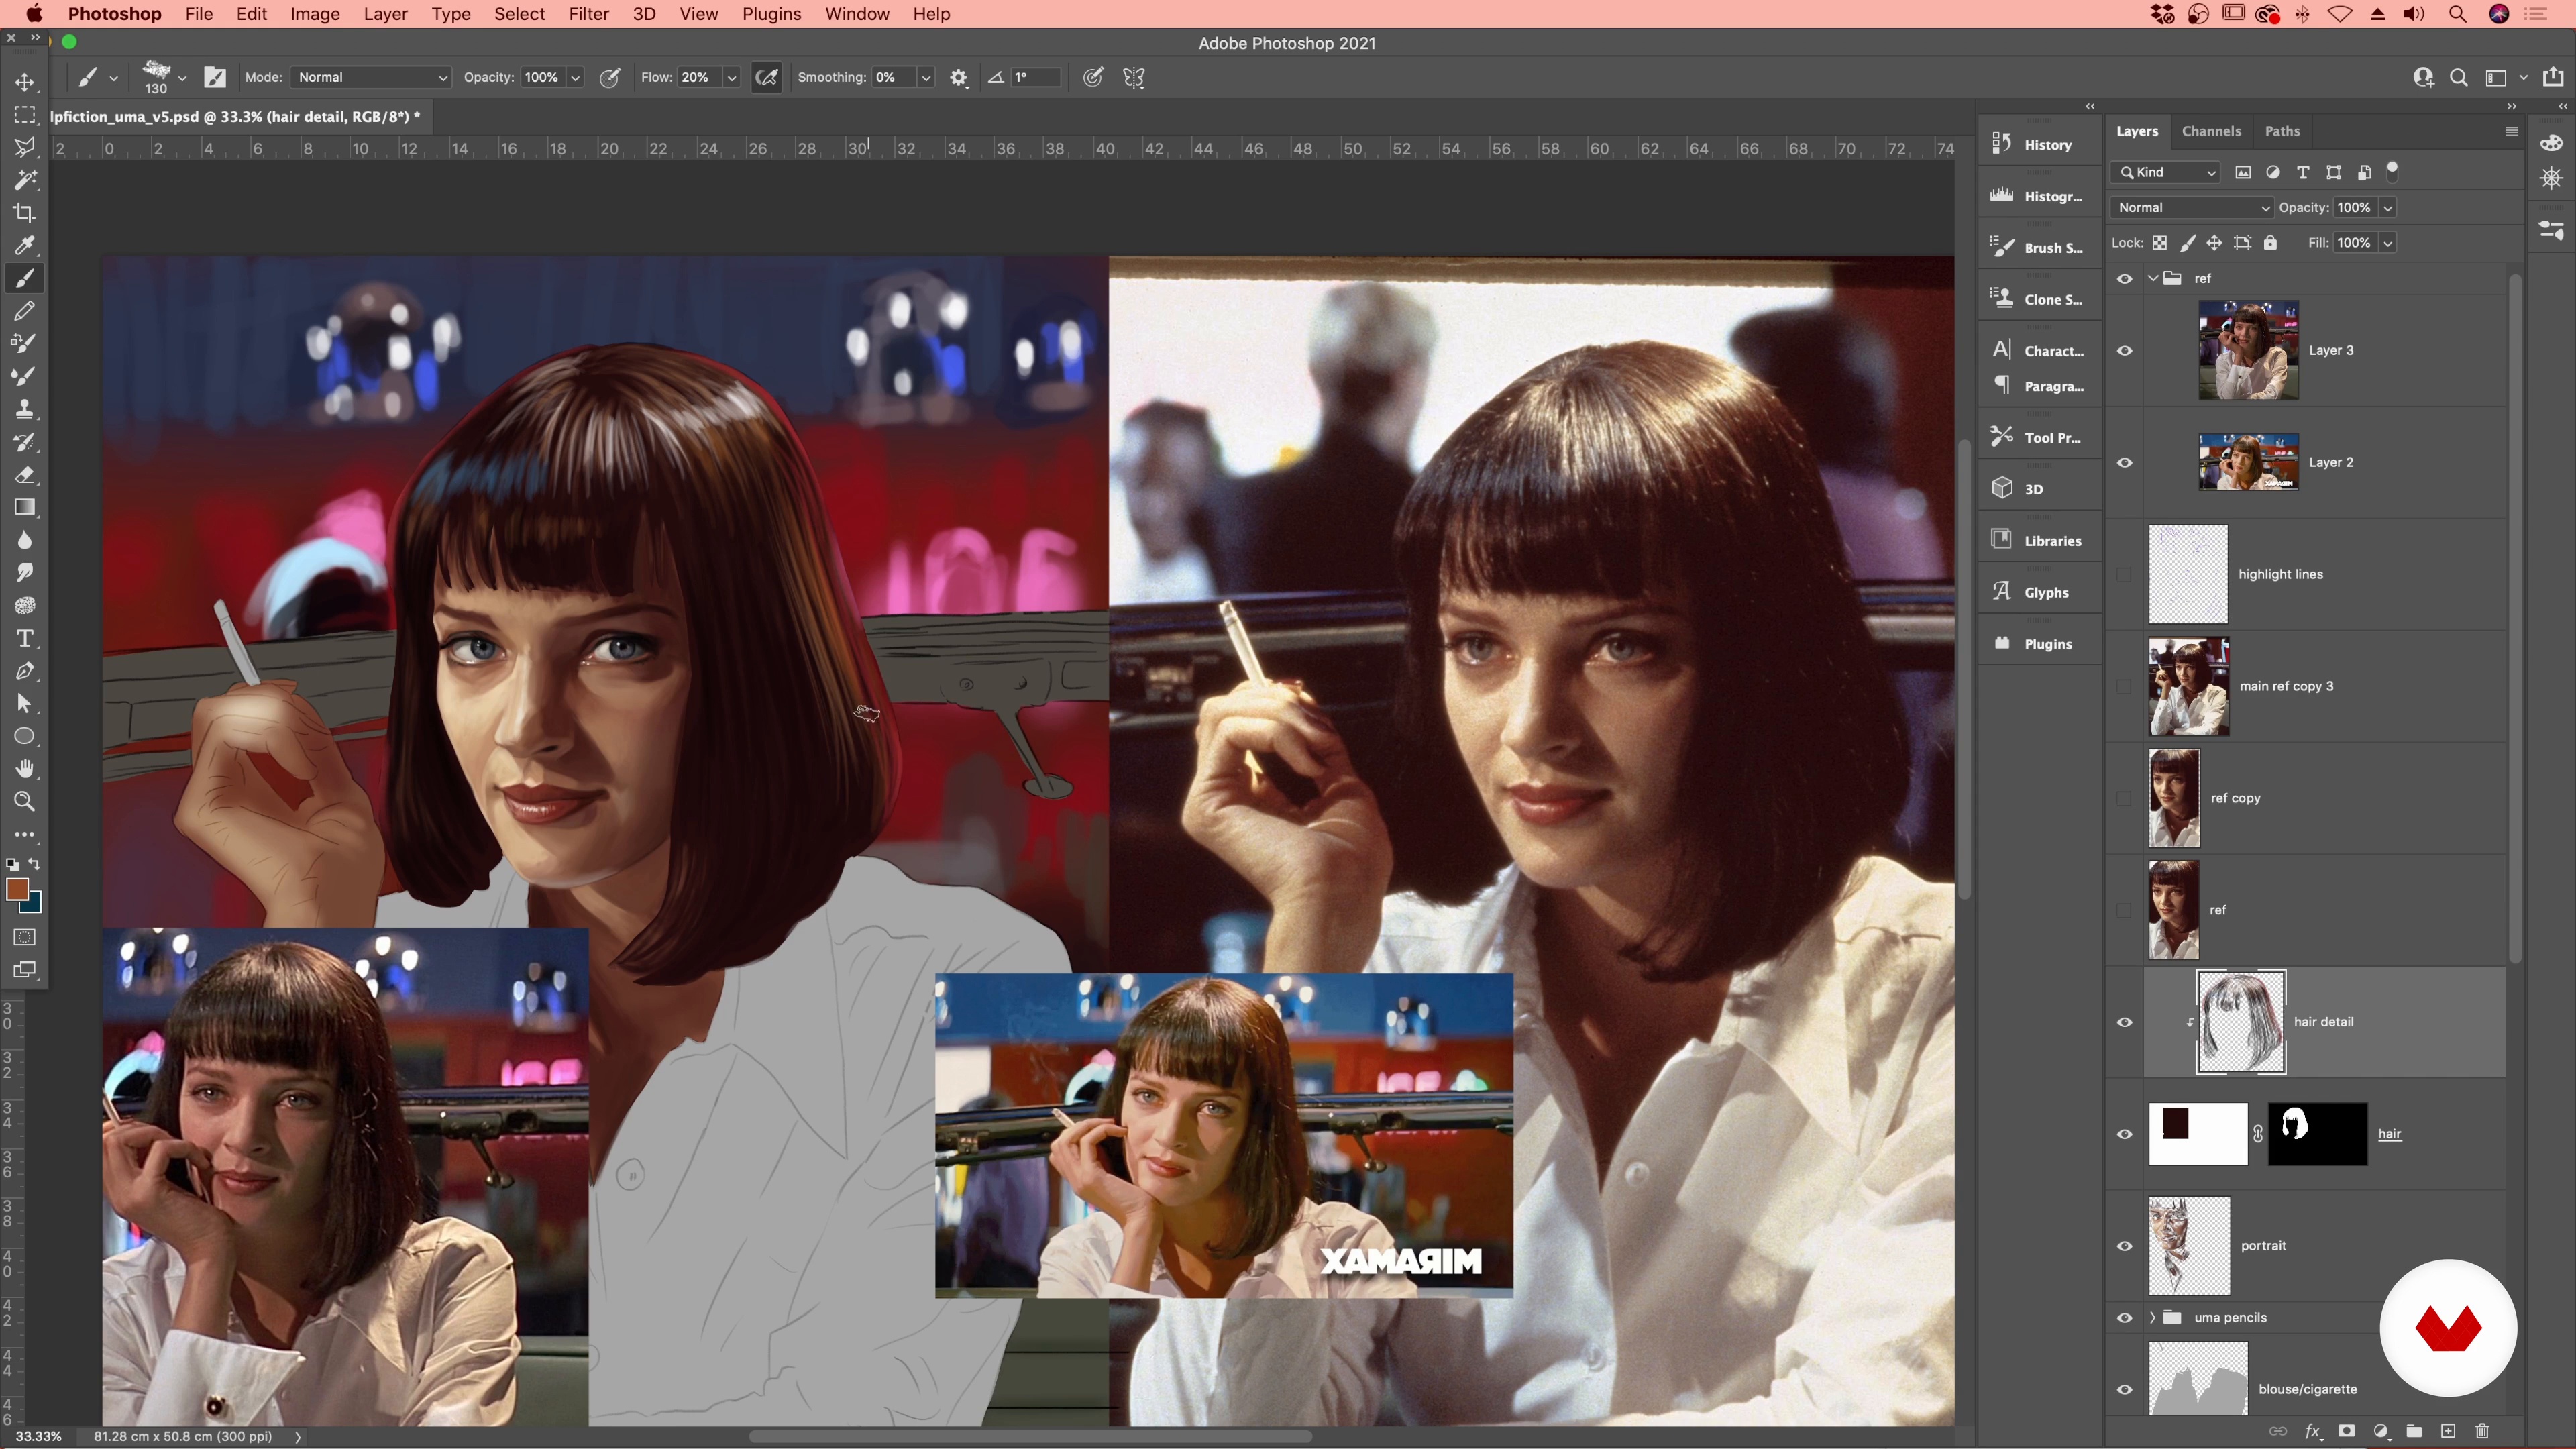Open layer filter Kind dropdown

click(x=2166, y=172)
